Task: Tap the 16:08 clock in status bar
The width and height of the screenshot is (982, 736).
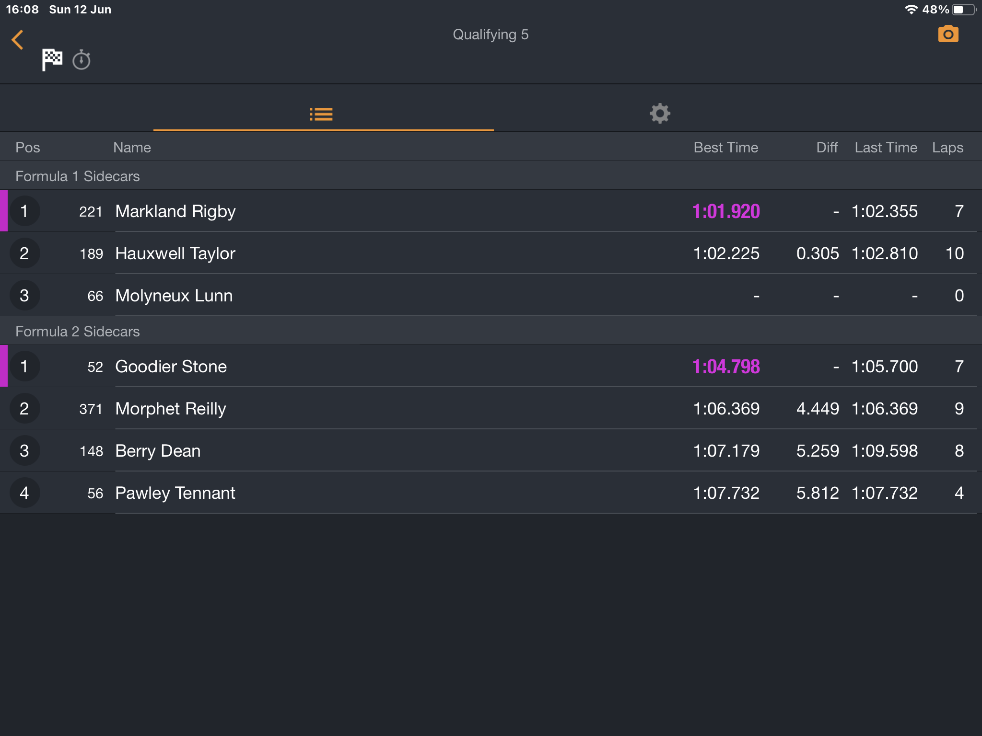Action: click(22, 10)
